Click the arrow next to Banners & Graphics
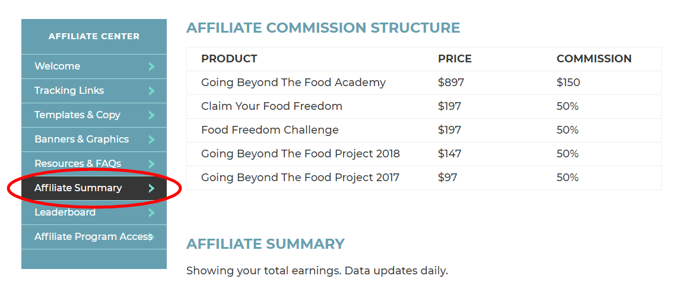The width and height of the screenshot is (689, 288). 151,140
